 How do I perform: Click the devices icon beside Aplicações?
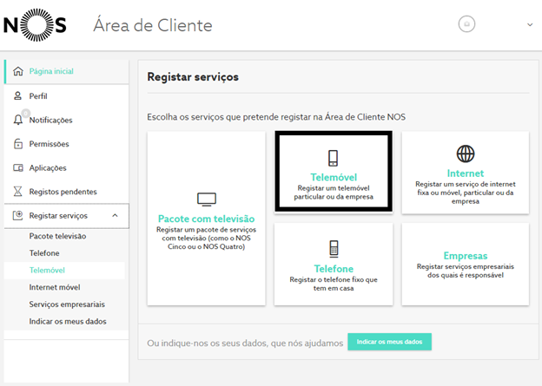(18, 167)
